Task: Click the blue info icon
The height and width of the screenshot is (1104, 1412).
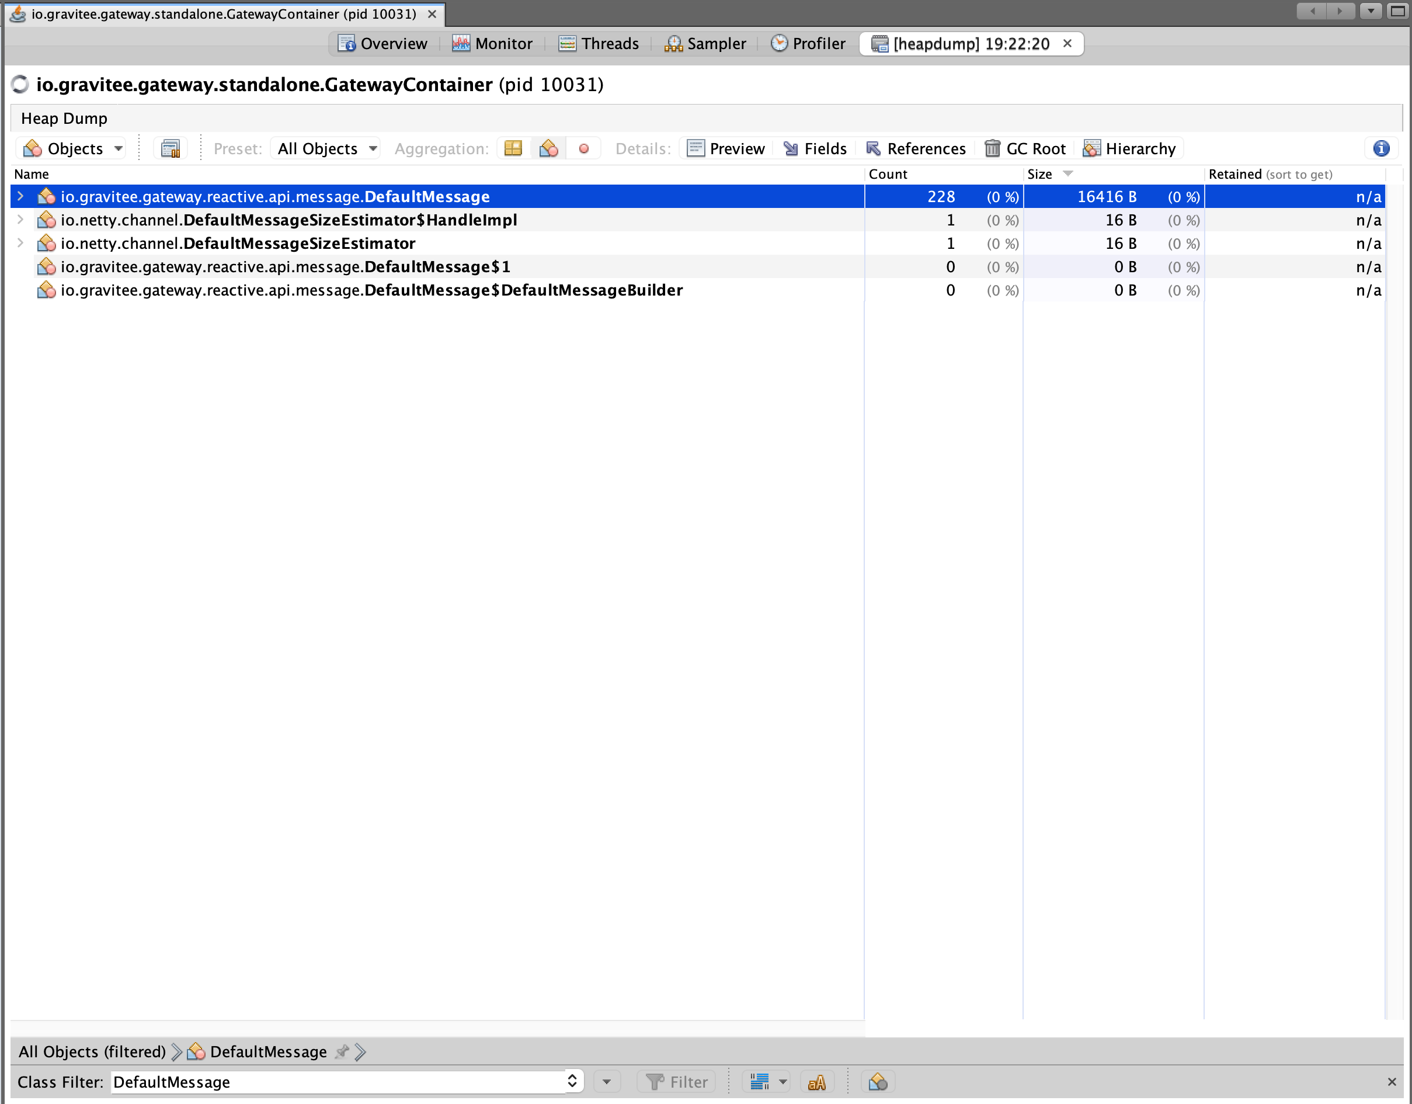Action: click(1381, 149)
